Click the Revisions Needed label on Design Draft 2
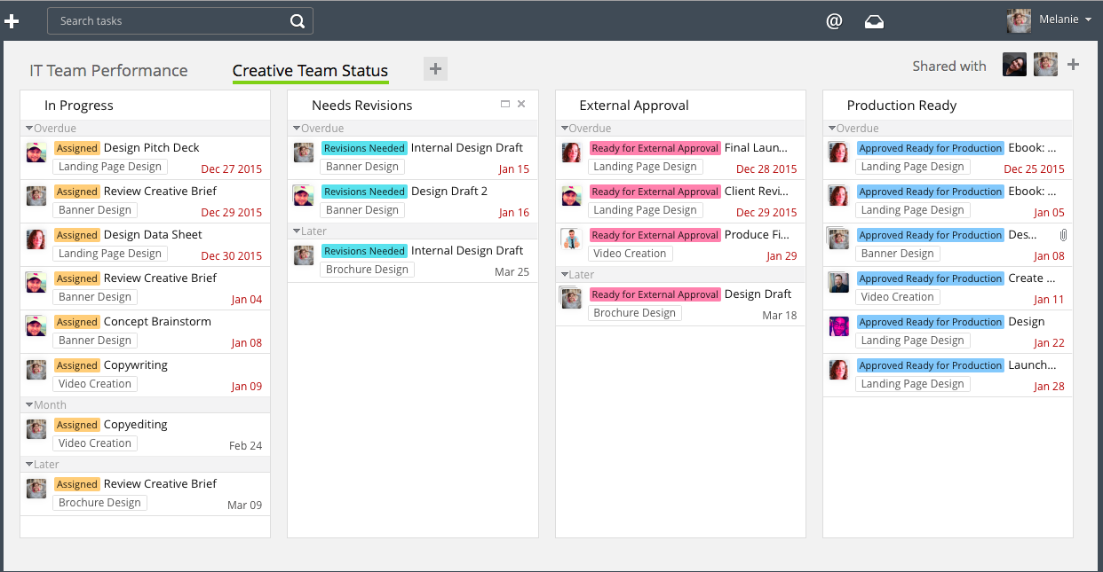The width and height of the screenshot is (1103, 572). point(363,192)
